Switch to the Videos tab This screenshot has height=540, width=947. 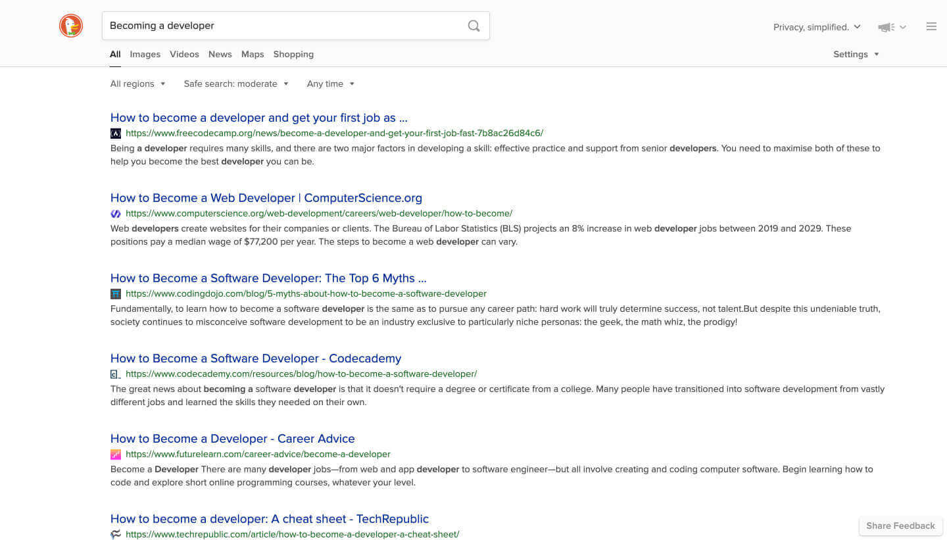point(184,54)
